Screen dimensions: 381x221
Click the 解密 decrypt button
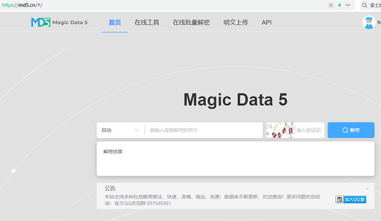pos(351,130)
